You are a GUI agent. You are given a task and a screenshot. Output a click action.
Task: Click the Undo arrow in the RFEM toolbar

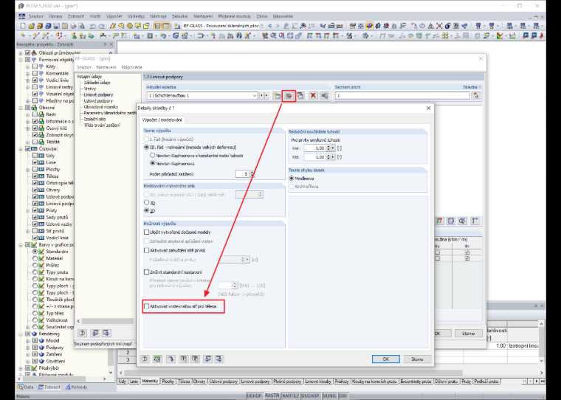93,26
